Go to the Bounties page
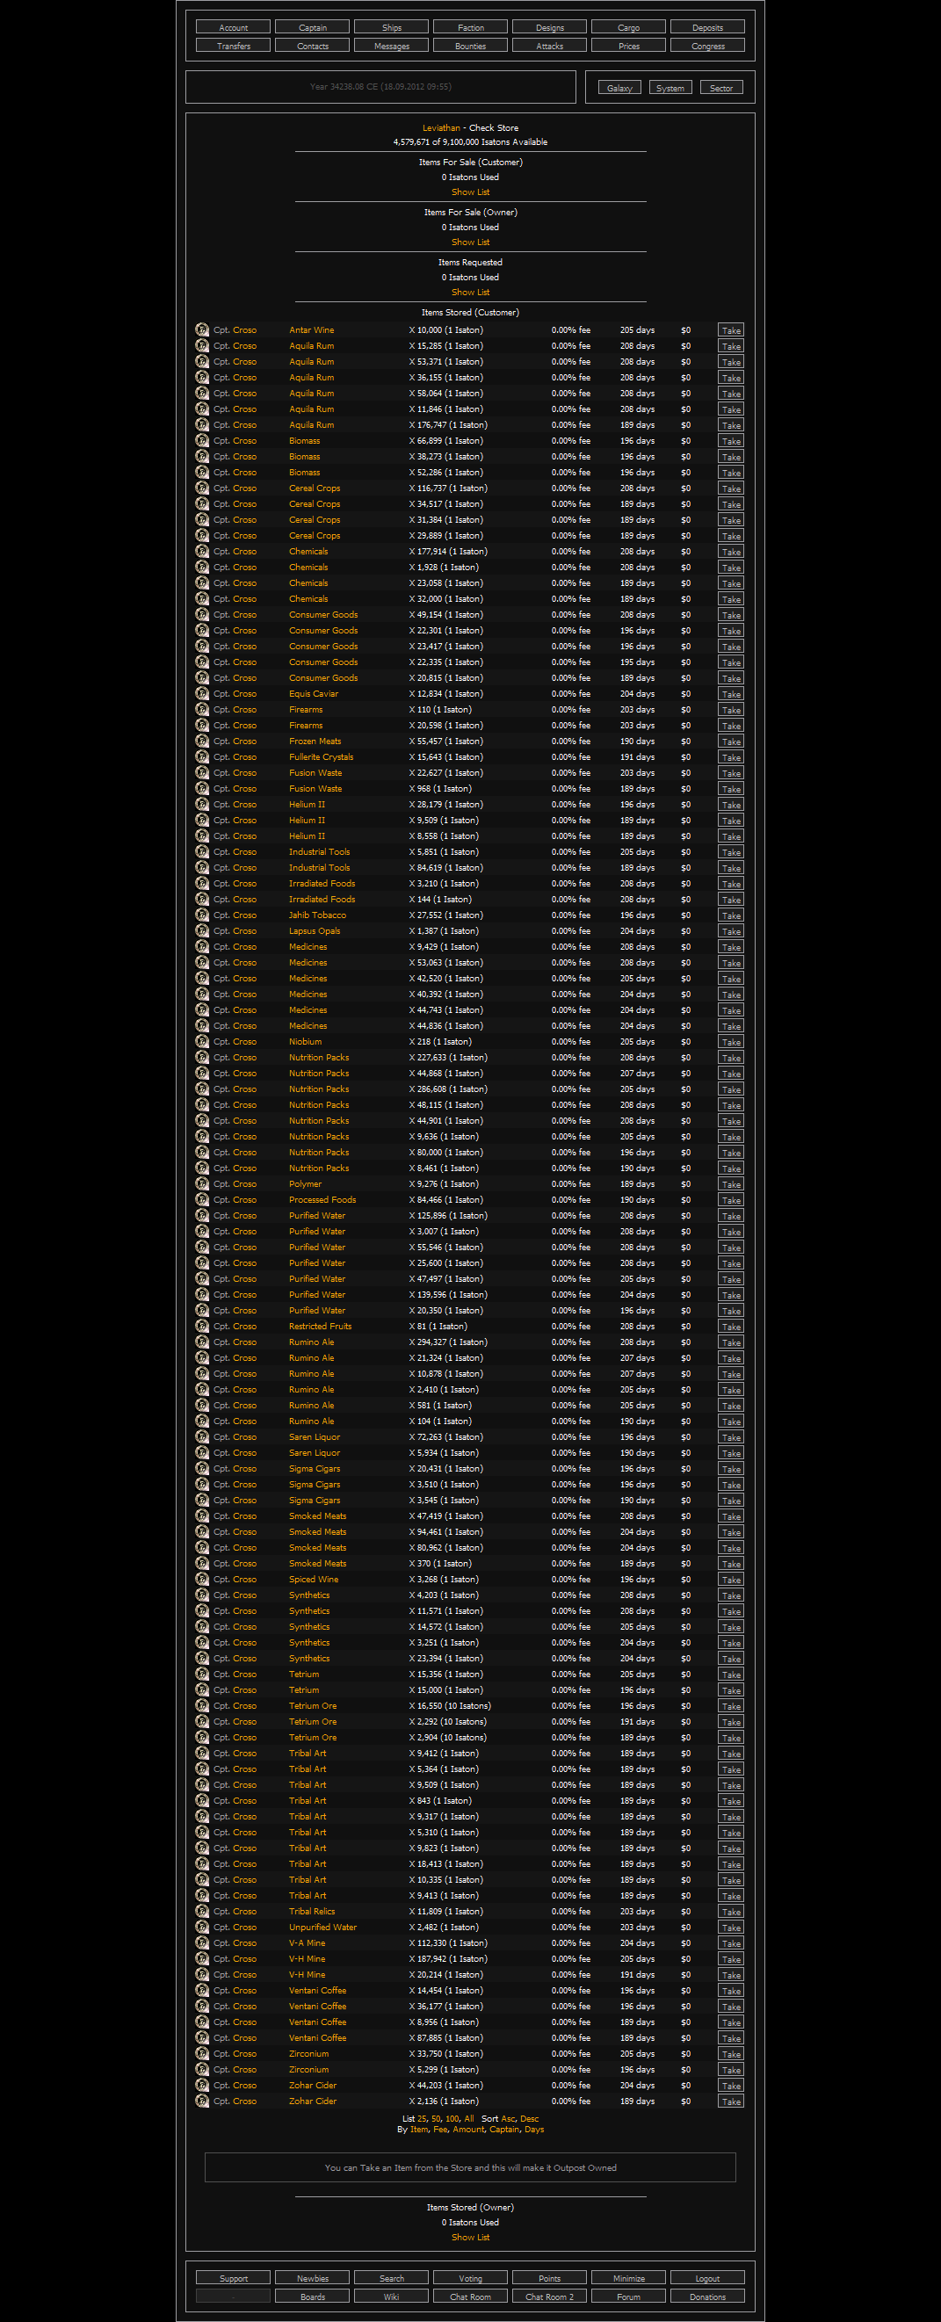The height and width of the screenshot is (2322, 941). 471,46
